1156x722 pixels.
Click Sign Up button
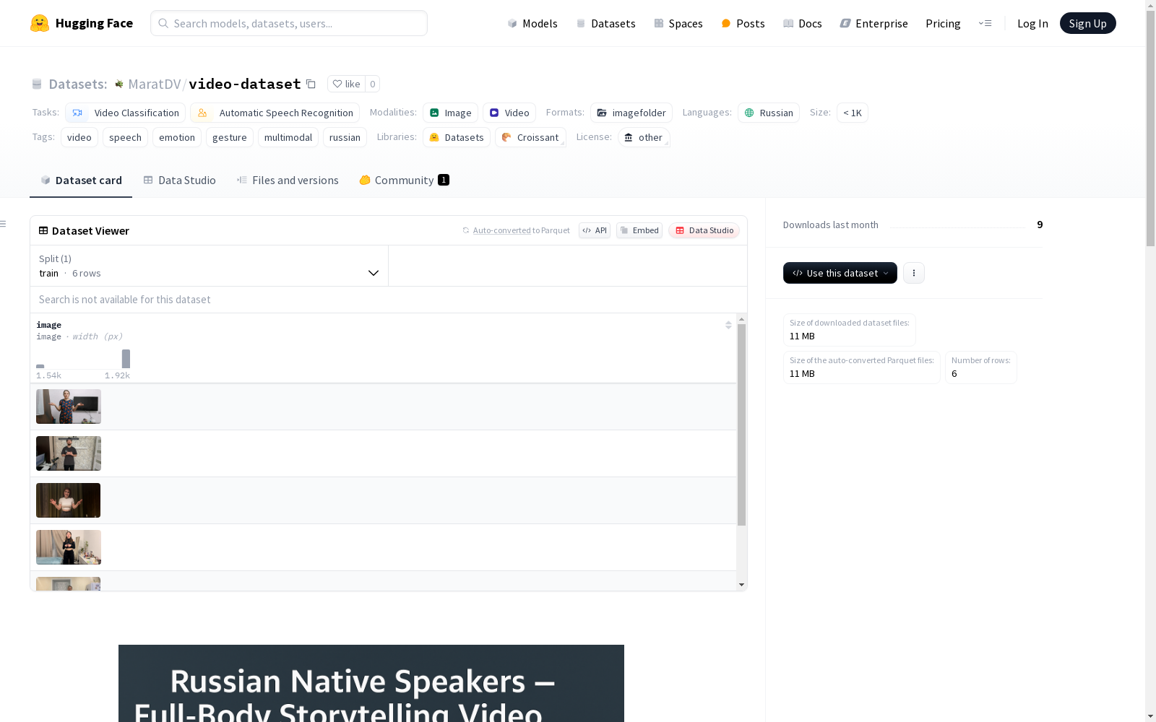click(1087, 23)
